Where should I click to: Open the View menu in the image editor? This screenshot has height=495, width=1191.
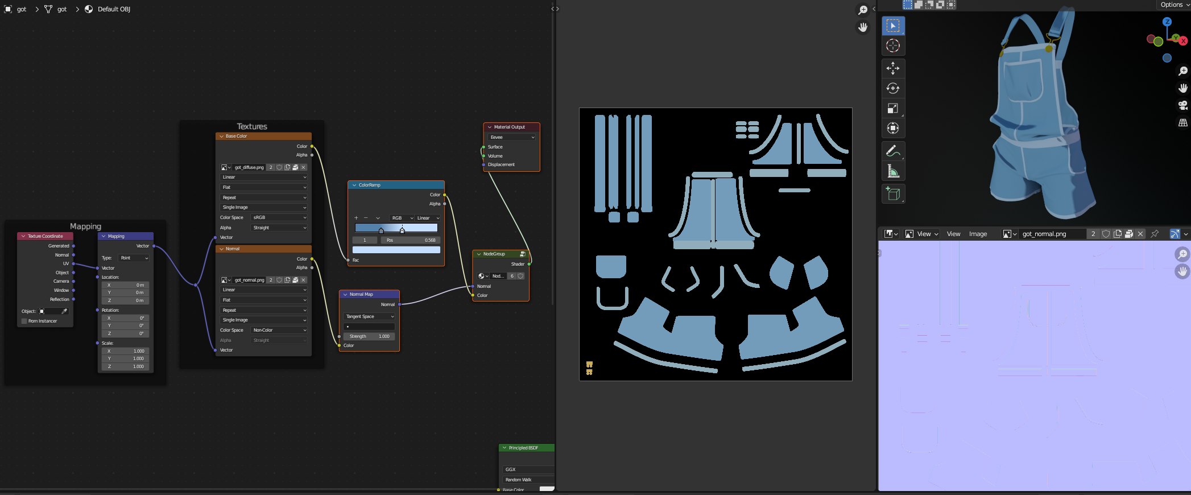[953, 234]
